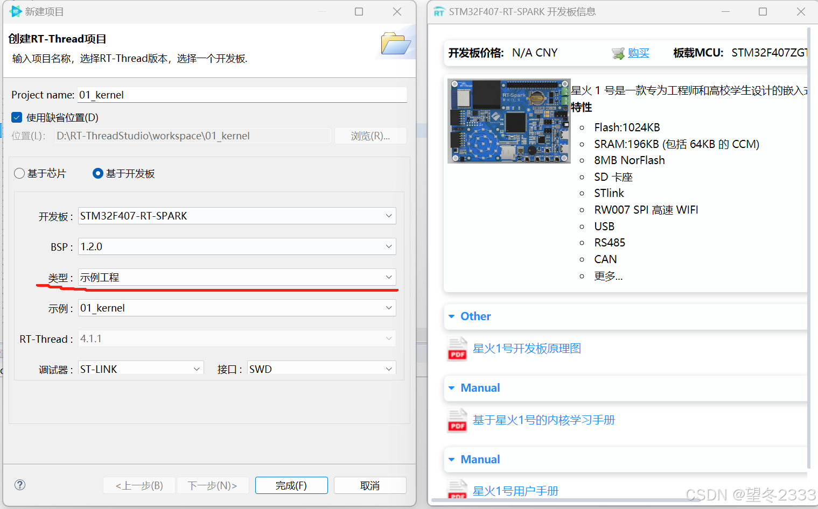
Task: Open the RT-Thread version dropdown 4.1.1
Action: pyautogui.click(x=237, y=338)
